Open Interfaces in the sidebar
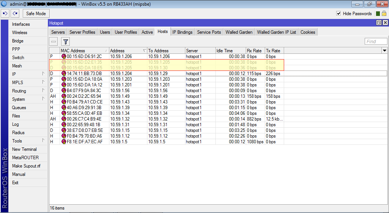The height and width of the screenshot is (213, 389). click(28, 24)
